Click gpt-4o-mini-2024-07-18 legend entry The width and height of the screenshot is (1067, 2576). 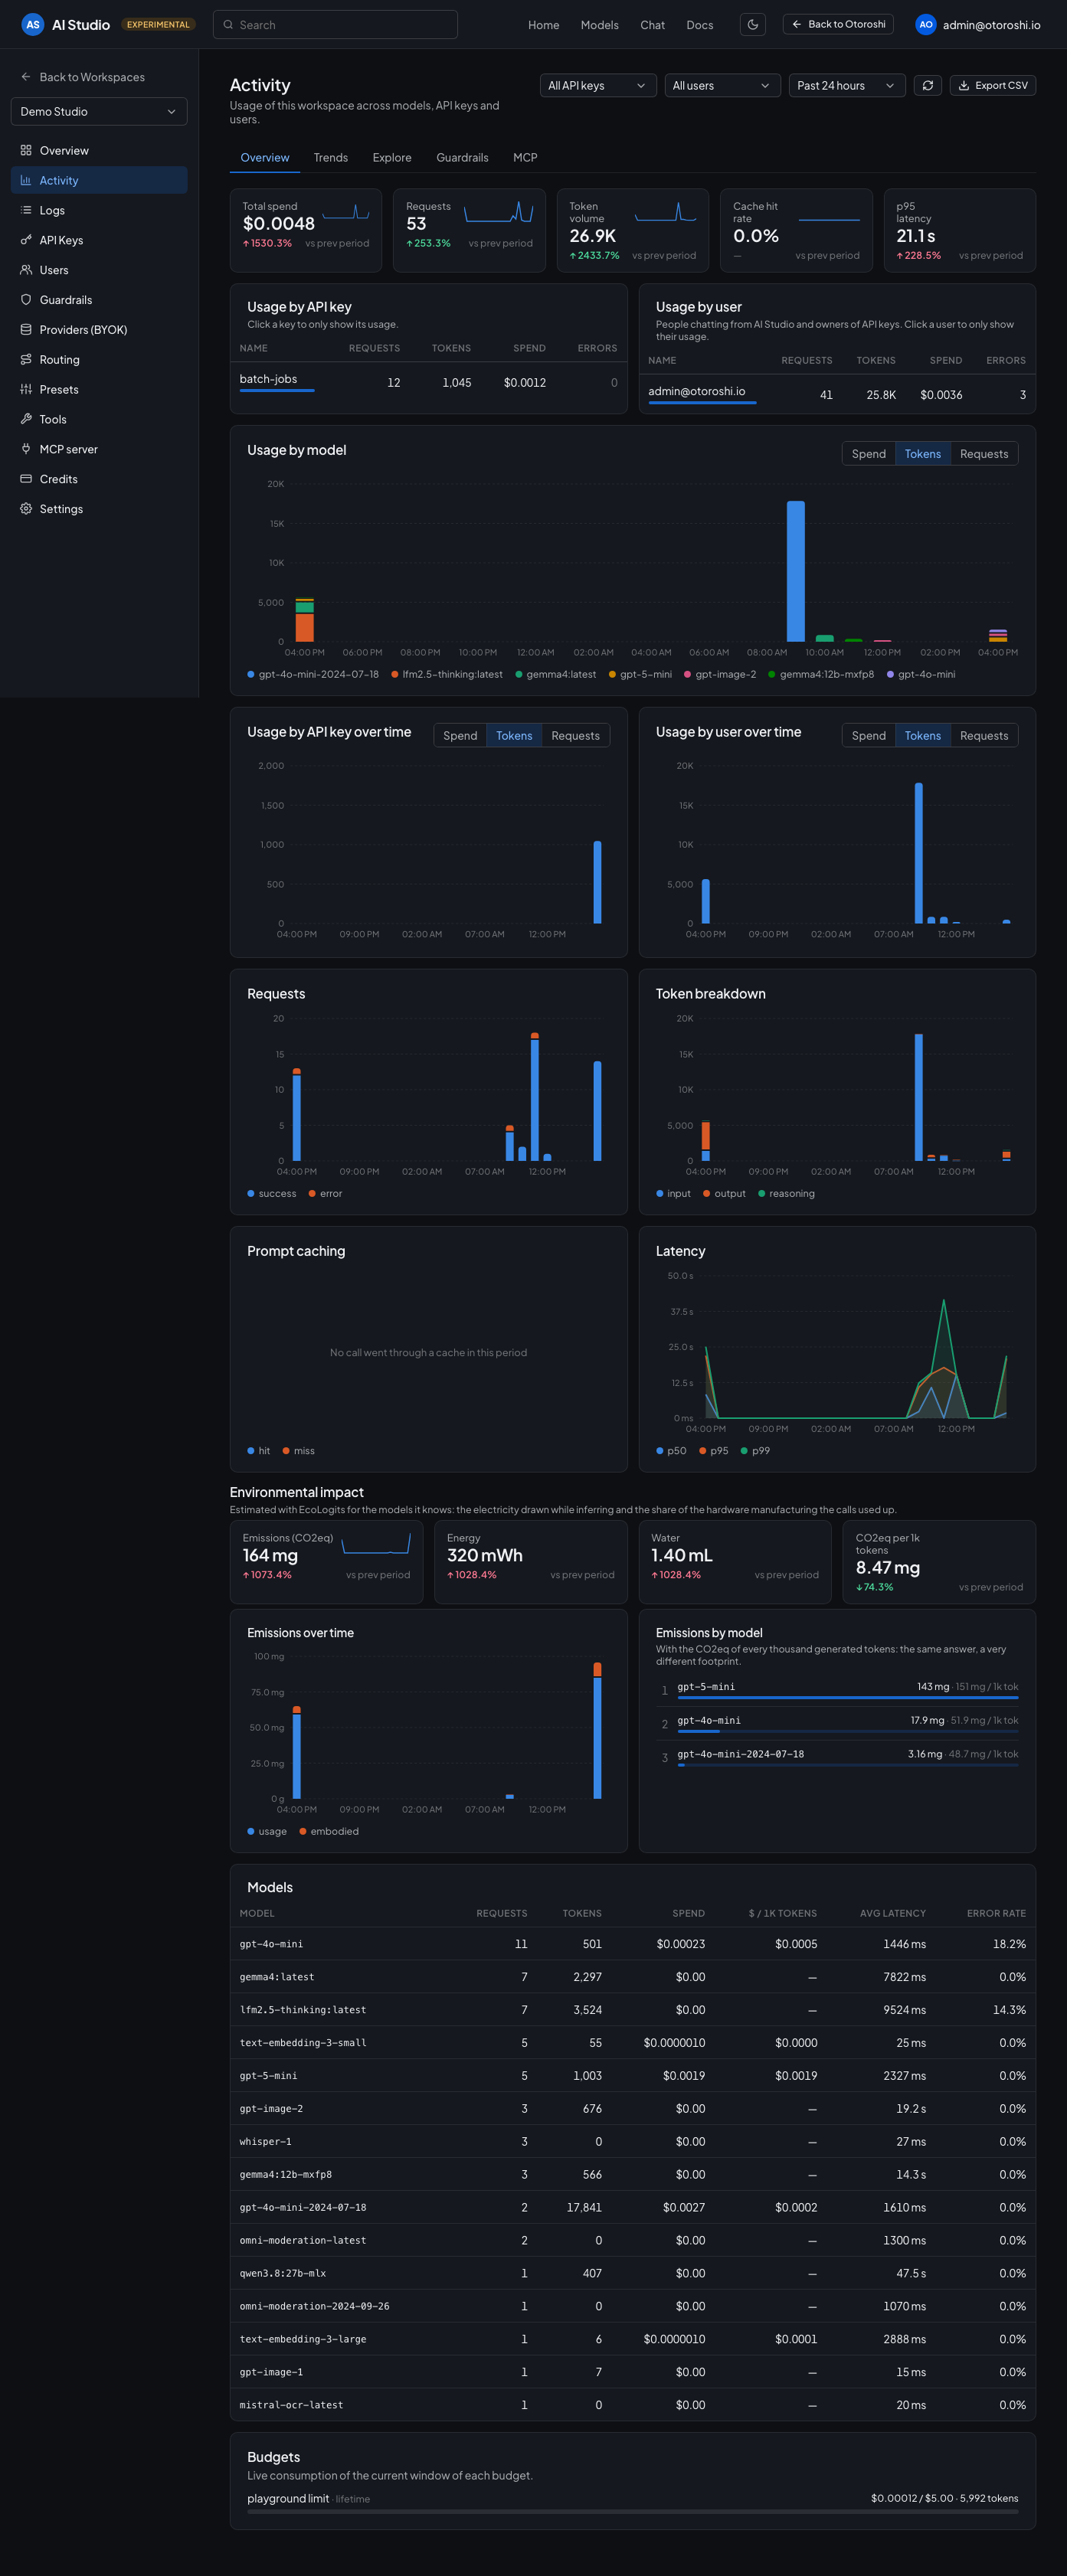tap(313, 675)
